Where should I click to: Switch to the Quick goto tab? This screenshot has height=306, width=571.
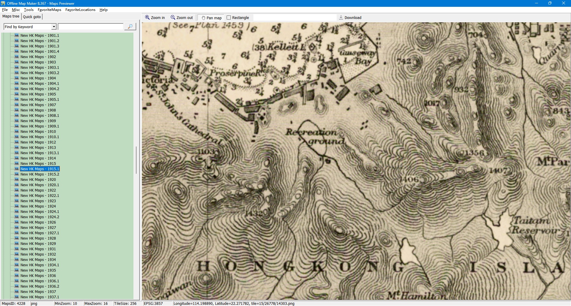[x=32, y=17]
